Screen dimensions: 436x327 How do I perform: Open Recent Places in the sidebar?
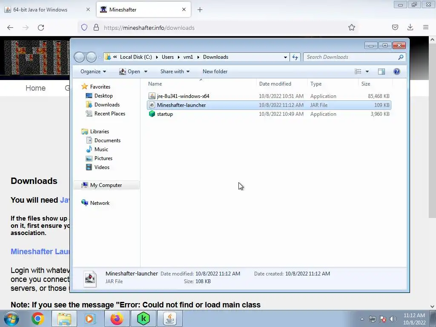(x=109, y=113)
